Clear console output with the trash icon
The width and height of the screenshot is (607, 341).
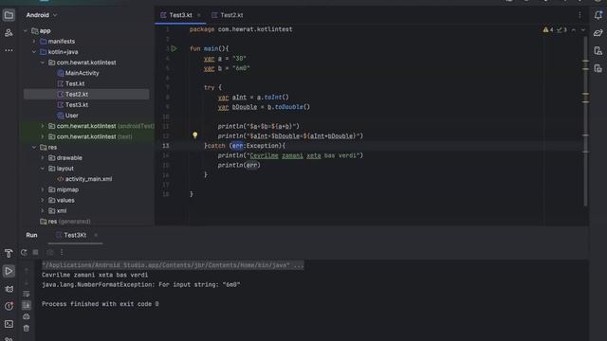(x=26, y=329)
